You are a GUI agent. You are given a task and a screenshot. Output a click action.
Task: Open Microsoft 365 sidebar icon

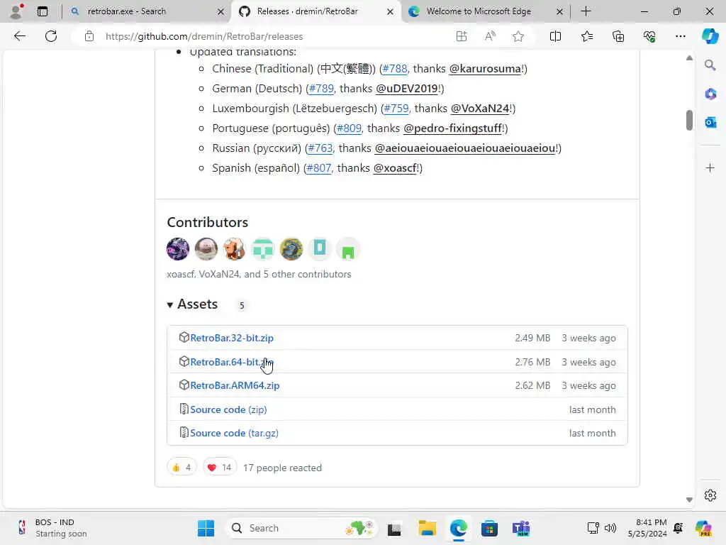pos(710,94)
